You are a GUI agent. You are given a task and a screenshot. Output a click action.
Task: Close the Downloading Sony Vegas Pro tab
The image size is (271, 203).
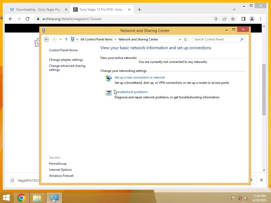pyautogui.click(x=66, y=10)
